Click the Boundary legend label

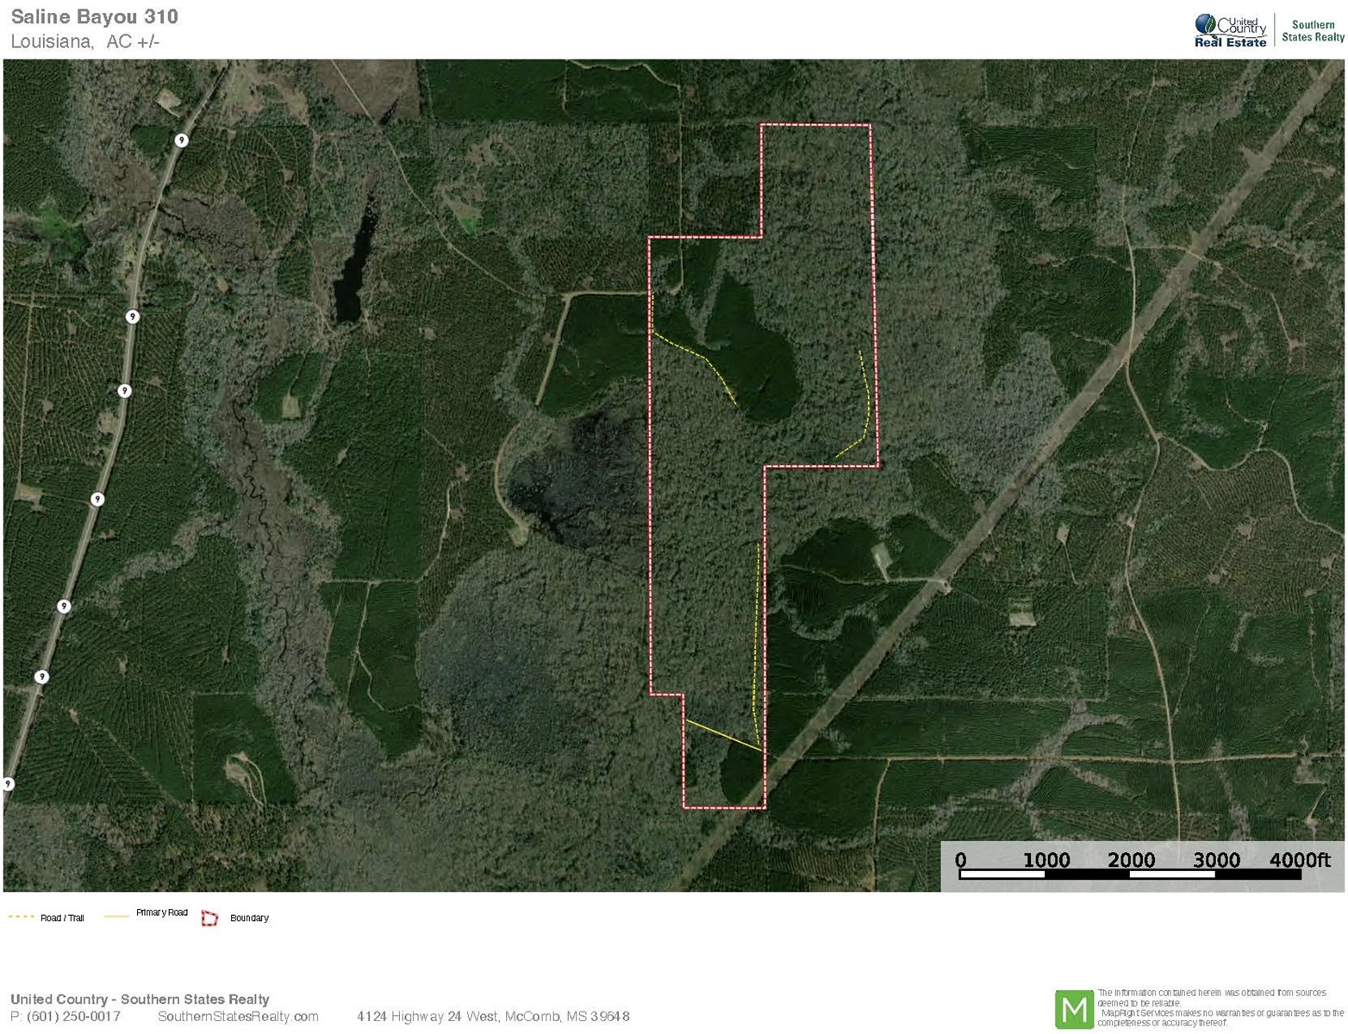point(249,919)
